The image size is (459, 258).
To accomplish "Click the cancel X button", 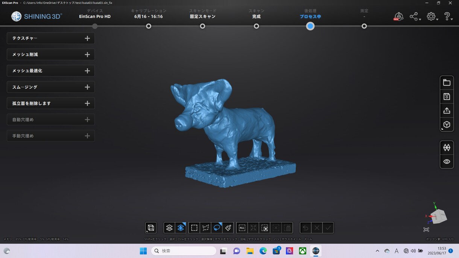I will pos(317,228).
